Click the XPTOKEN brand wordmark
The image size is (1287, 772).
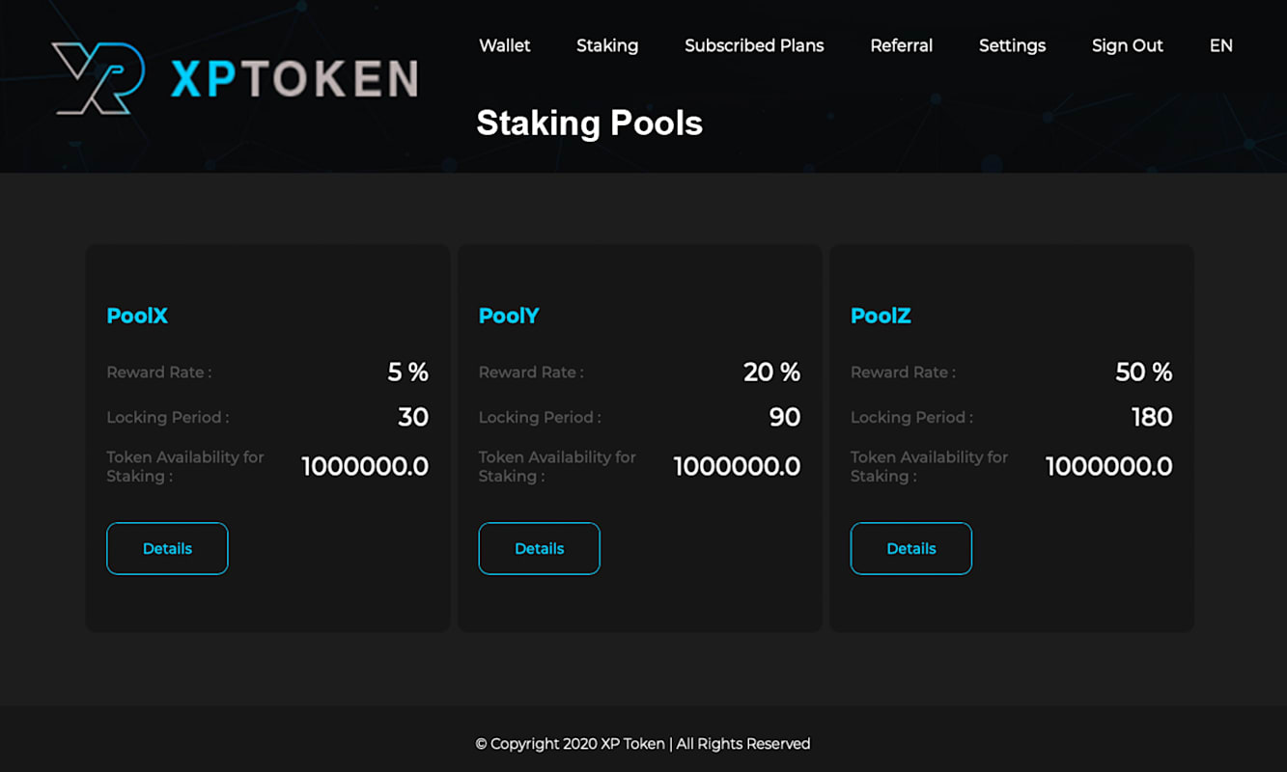click(x=294, y=79)
